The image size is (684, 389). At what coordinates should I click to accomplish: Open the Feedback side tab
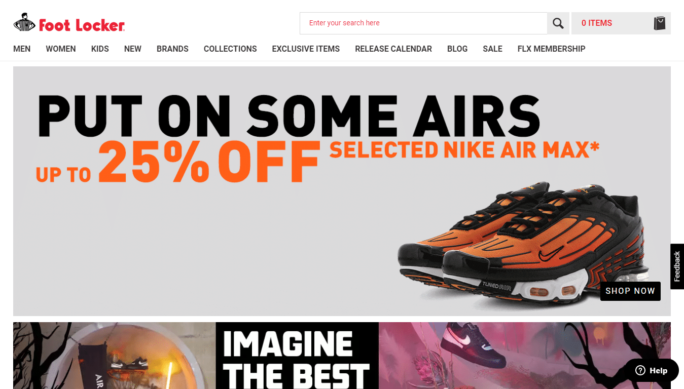(x=677, y=266)
